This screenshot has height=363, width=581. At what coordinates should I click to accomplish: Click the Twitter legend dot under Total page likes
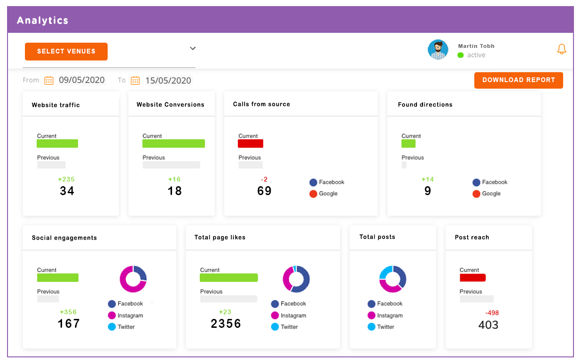[274, 326]
